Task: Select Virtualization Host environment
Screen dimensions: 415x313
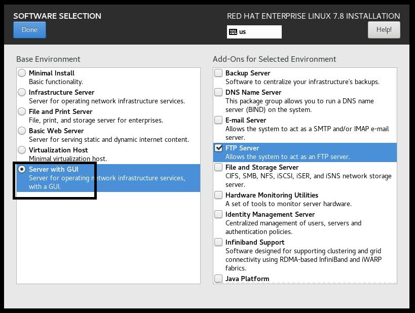Action: pyautogui.click(x=22, y=150)
